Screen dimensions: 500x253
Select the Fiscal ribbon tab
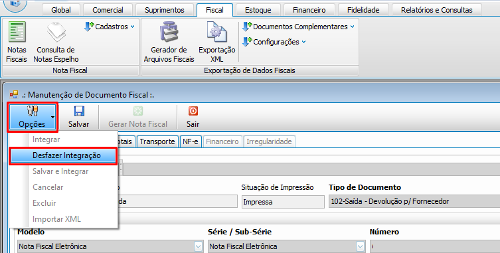click(x=214, y=10)
